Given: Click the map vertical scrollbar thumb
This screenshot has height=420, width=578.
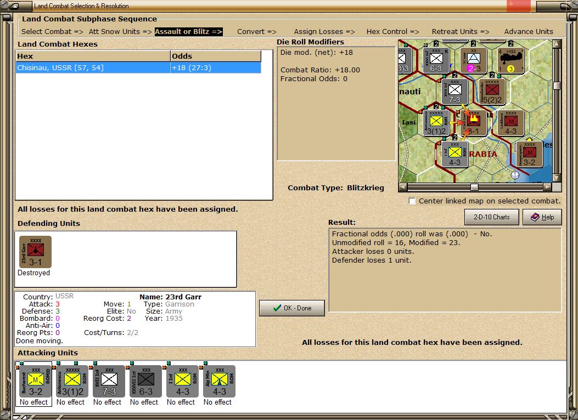Looking at the screenshot, I should (x=557, y=86).
